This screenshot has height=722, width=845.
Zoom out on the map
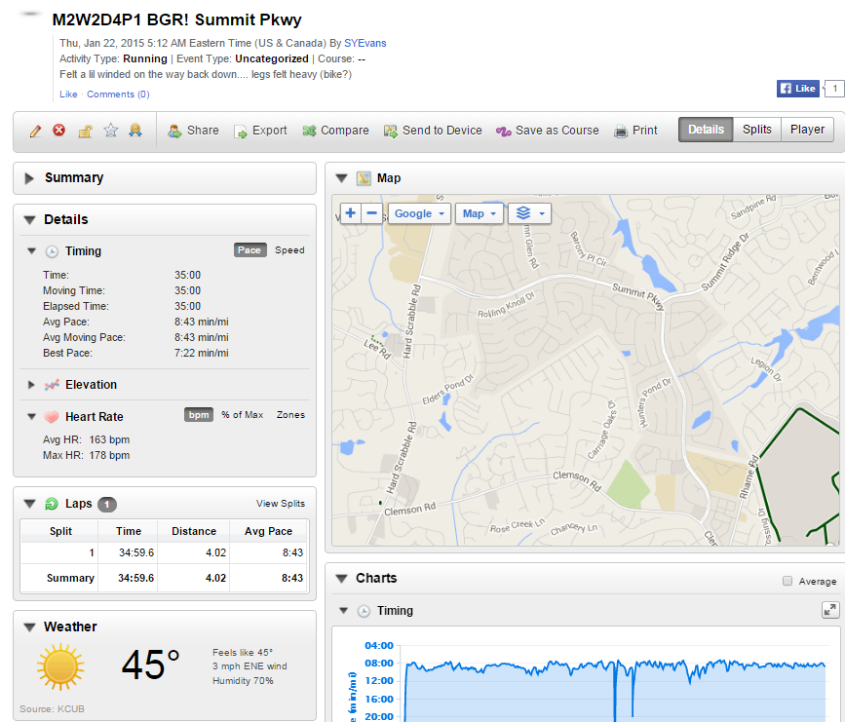[372, 213]
